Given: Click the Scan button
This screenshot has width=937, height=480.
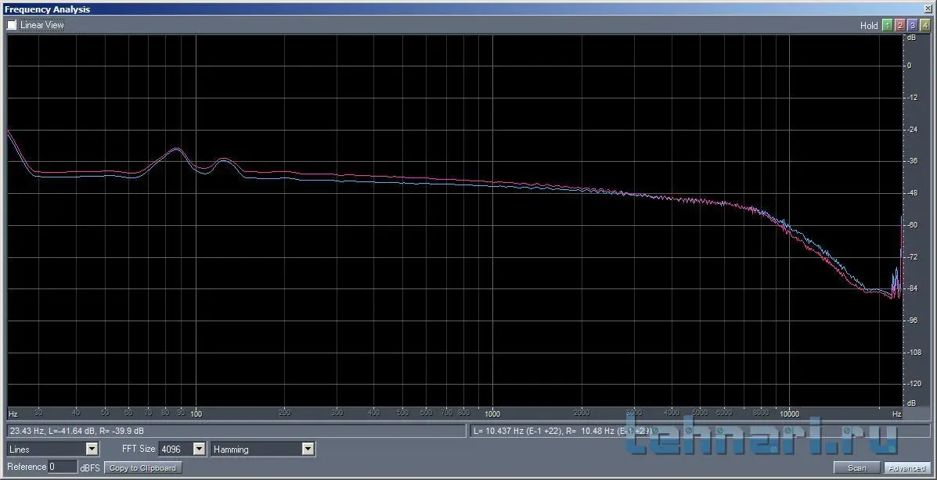Looking at the screenshot, I should tap(857, 468).
